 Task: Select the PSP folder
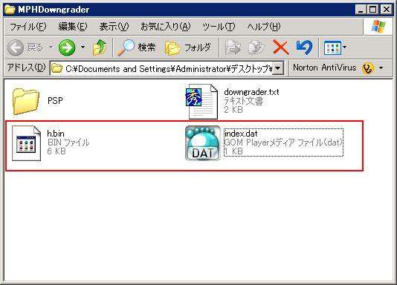click(38, 101)
